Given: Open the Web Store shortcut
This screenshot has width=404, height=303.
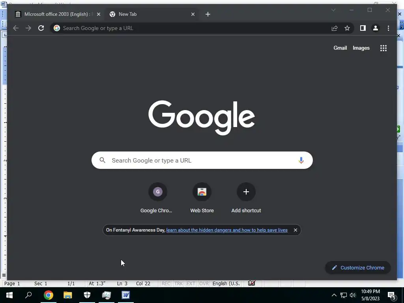Looking at the screenshot, I should [x=202, y=198].
